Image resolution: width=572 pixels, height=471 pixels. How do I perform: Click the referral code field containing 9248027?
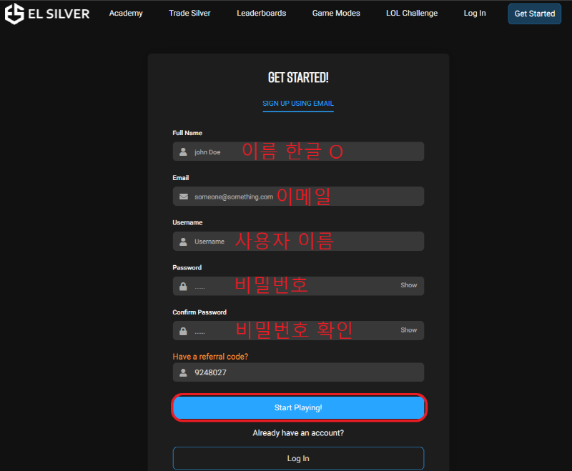298,372
